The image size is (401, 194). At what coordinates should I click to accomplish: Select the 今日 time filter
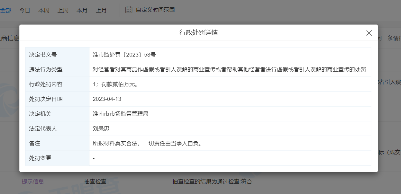tap(24, 10)
